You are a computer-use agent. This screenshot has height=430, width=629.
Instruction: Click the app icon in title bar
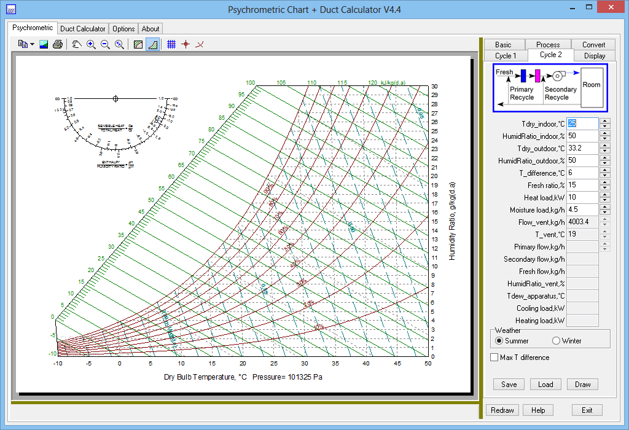tap(11, 9)
